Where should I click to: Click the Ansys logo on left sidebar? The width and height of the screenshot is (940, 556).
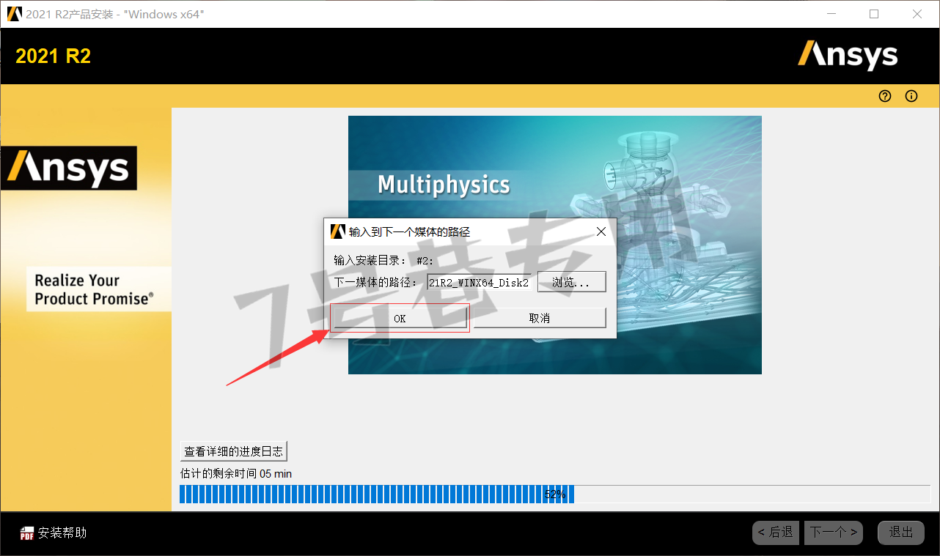coord(69,168)
